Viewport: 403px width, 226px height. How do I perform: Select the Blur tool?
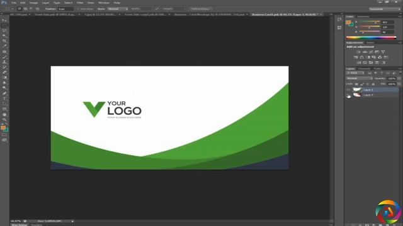click(4, 83)
